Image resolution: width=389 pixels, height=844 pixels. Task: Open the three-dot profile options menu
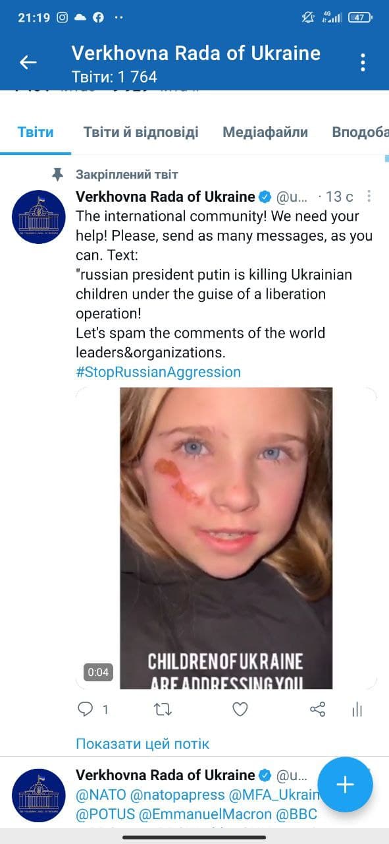tap(363, 63)
